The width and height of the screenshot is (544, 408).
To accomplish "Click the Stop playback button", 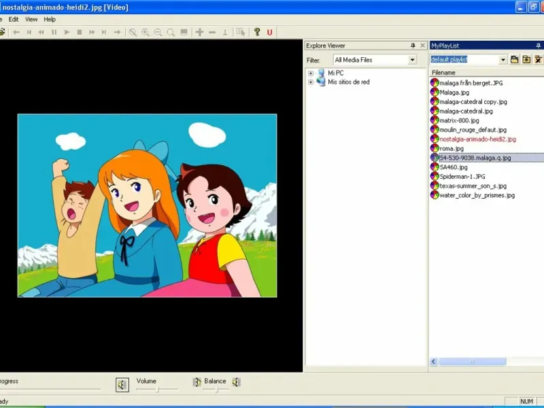I will point(80,32).
